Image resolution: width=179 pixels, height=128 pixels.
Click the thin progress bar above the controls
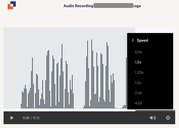coord(69,110)
